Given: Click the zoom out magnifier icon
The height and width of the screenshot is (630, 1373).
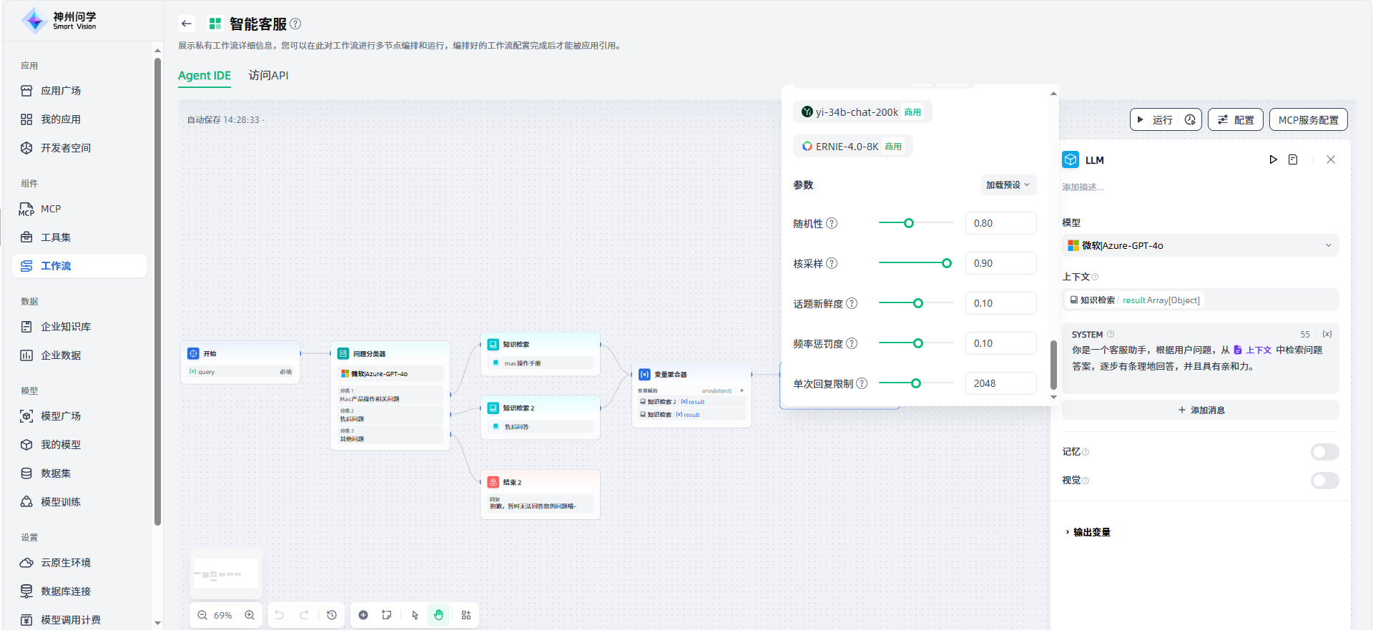Looking at the screenshot, I should [202, 615].
